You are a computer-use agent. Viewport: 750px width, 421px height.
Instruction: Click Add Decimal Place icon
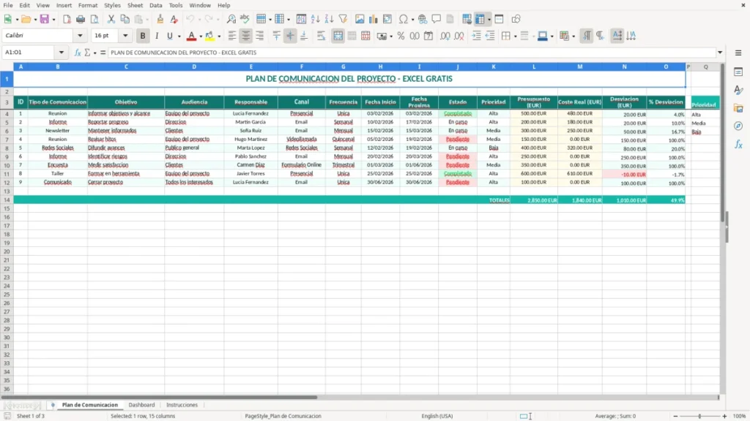coord(445,36)
